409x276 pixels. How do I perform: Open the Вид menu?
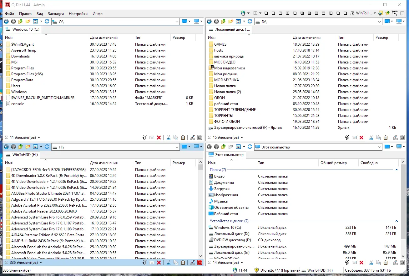[x=40, y=14]
